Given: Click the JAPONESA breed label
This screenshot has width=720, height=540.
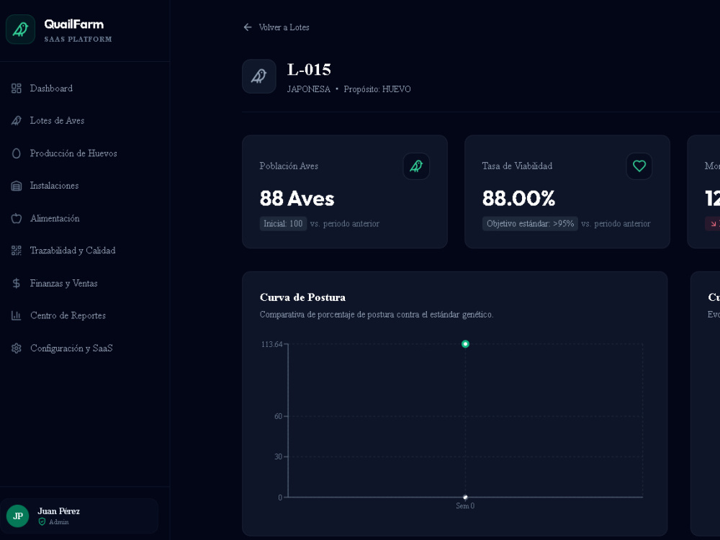Looking at the screenshot, I should [x=309, y=89].
